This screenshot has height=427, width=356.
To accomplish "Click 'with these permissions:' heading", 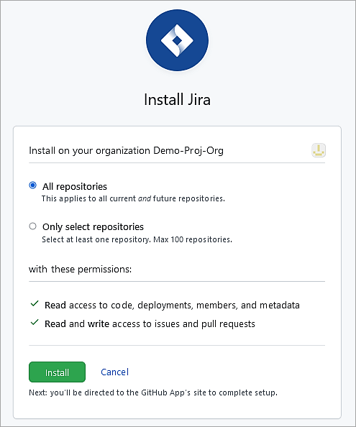I will [x=80, y=270].
